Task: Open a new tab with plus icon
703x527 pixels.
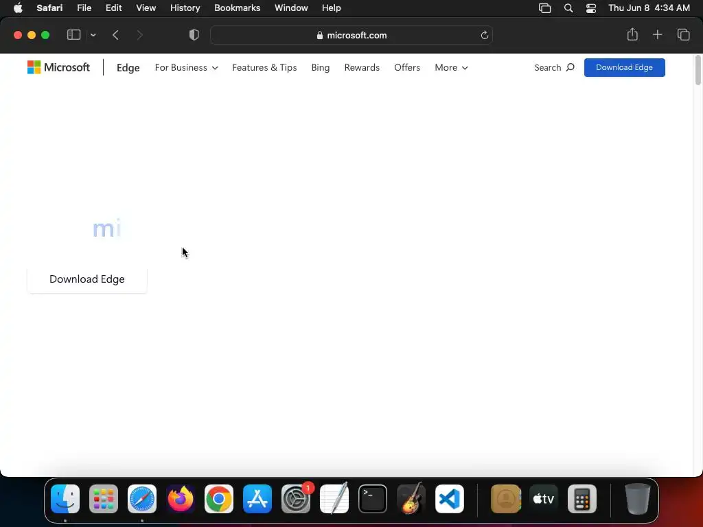Action: point(657,34)
